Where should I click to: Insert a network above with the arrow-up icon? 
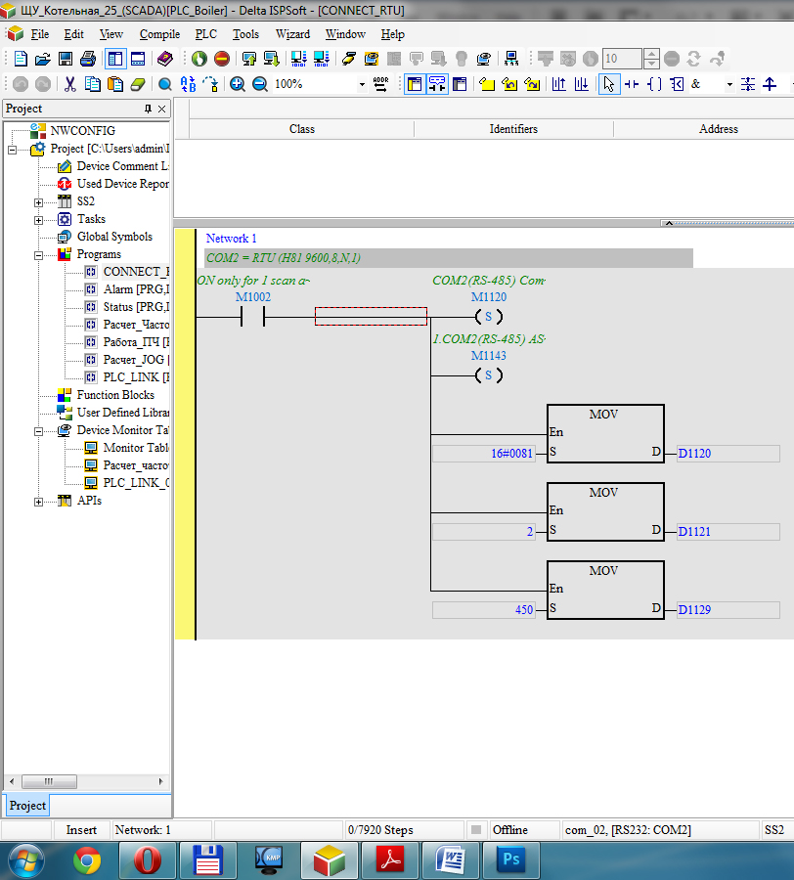559,84
